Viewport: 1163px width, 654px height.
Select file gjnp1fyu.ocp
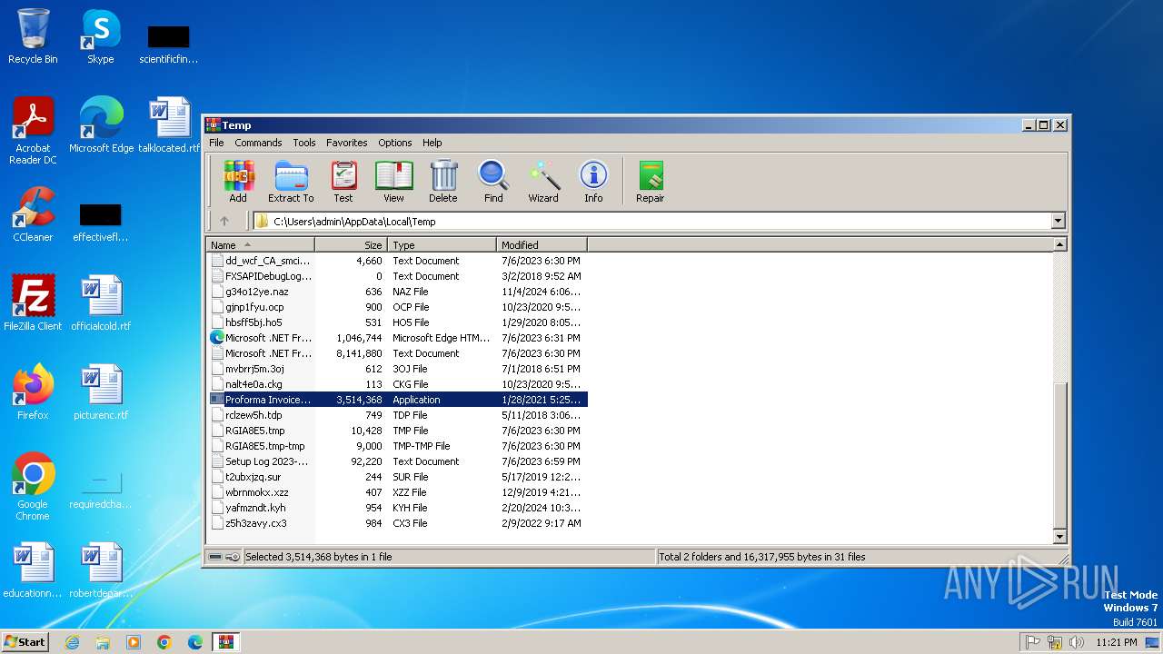click(x=398, y=307)
